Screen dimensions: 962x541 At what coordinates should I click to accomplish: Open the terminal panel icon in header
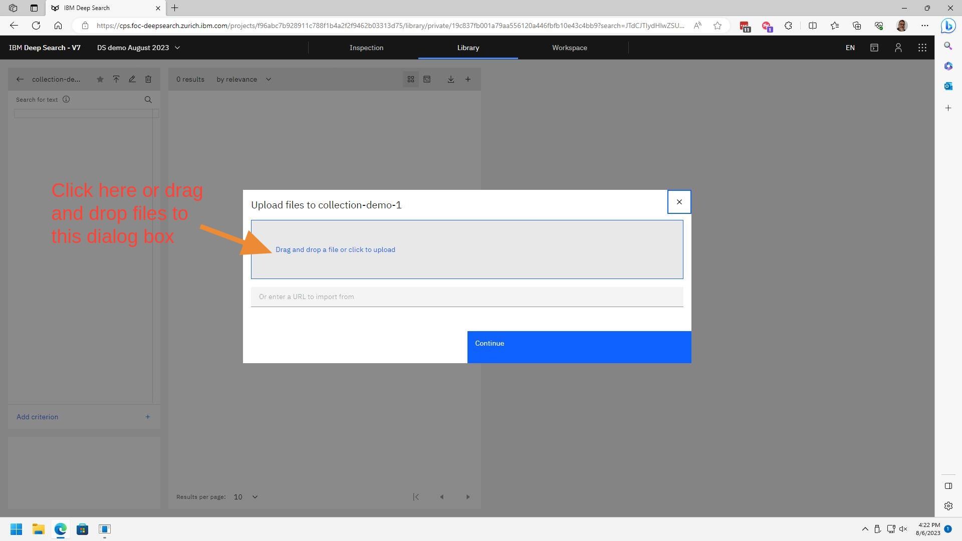tap(874, 48)
